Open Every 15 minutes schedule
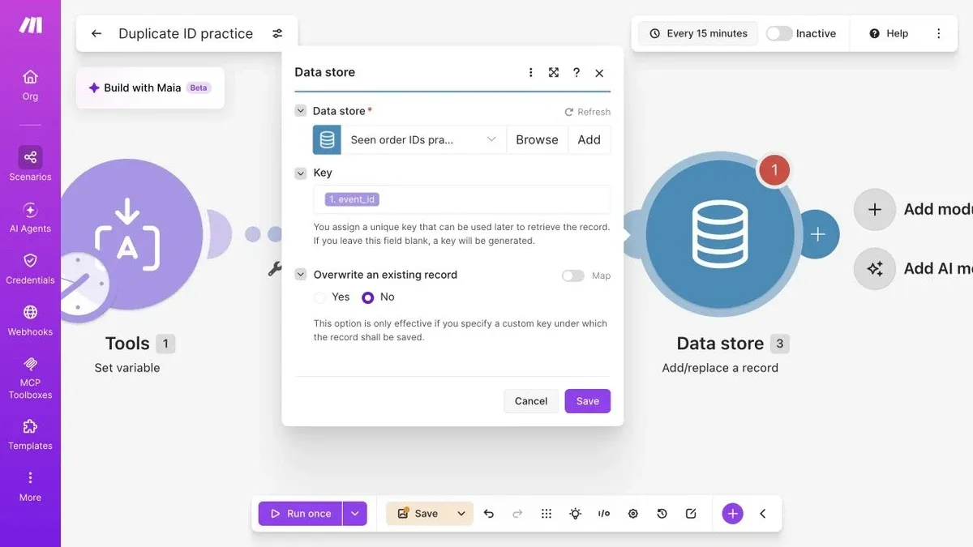The height and width of the screenshot is (547, 973). click(698, 33)
